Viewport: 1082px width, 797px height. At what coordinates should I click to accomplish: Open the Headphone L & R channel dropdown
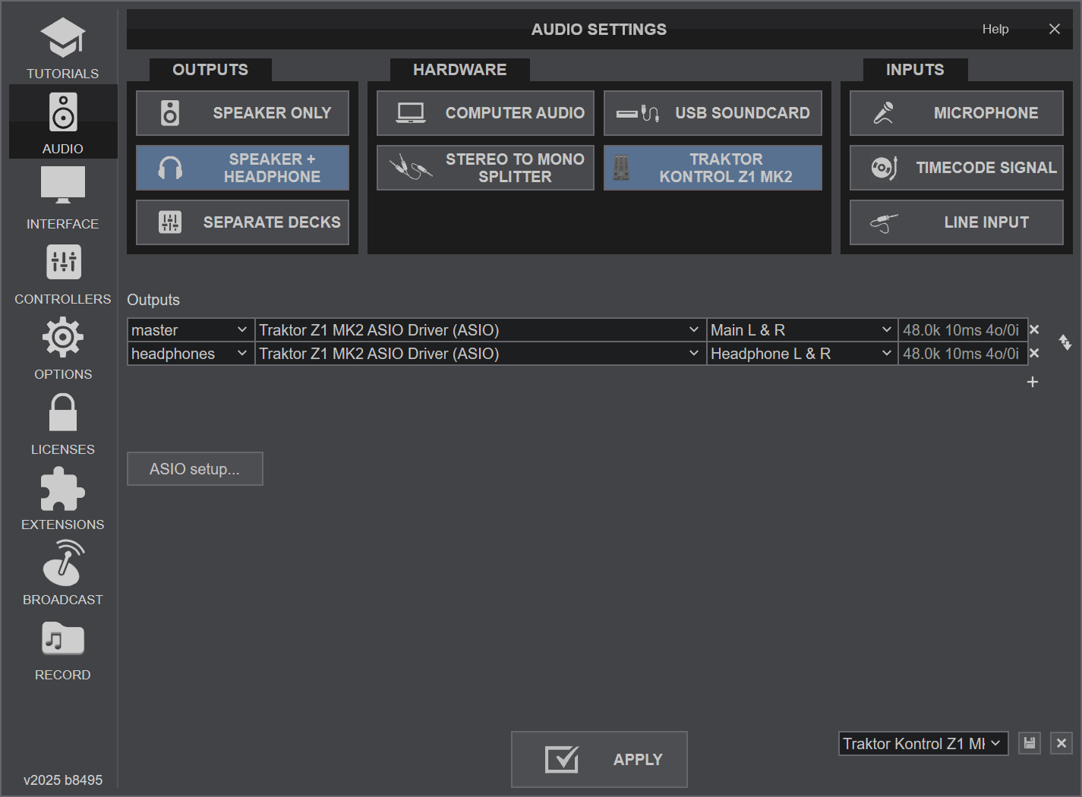[801, 354]
